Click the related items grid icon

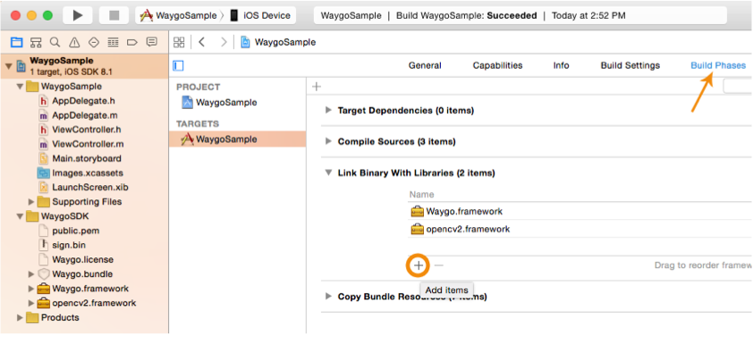(x=179, y=42)
